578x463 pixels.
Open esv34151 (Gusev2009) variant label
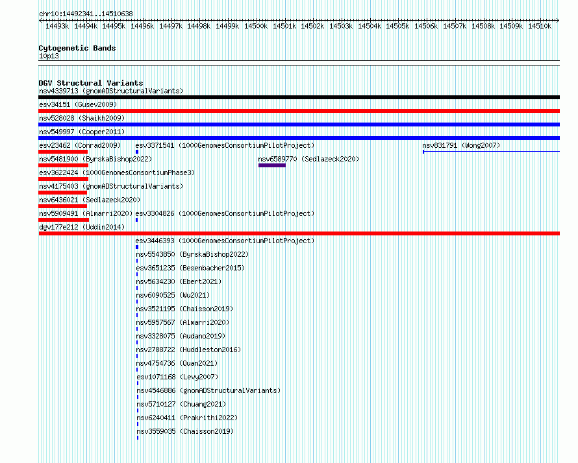[78, 104]
